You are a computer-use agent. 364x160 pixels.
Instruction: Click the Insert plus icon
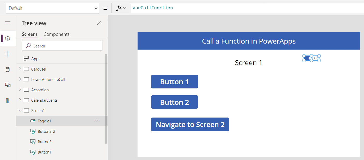pyautogui.click(x=8, y=54)
